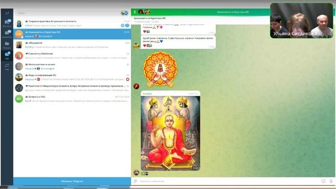Open the voice chat bar title 'Кришнаиты и Кураторы МС'

pyautogui.click(x=233, y=12)
